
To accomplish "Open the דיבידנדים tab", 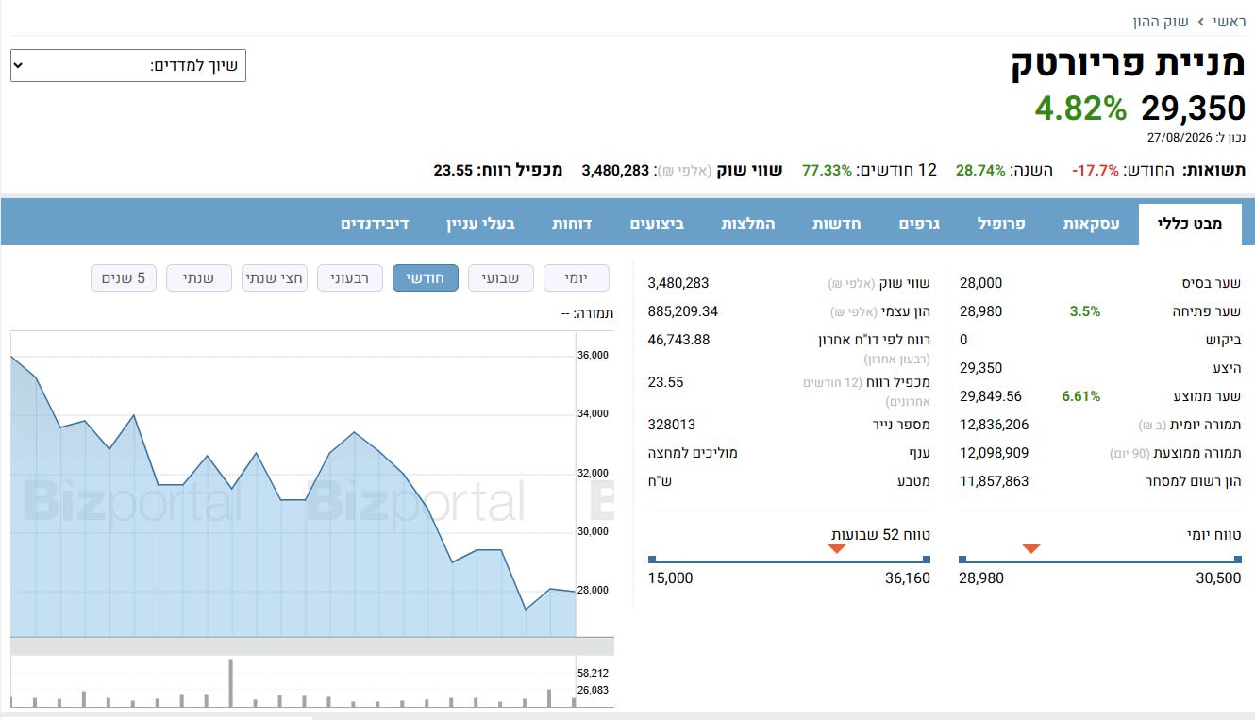I will point(375,224).
